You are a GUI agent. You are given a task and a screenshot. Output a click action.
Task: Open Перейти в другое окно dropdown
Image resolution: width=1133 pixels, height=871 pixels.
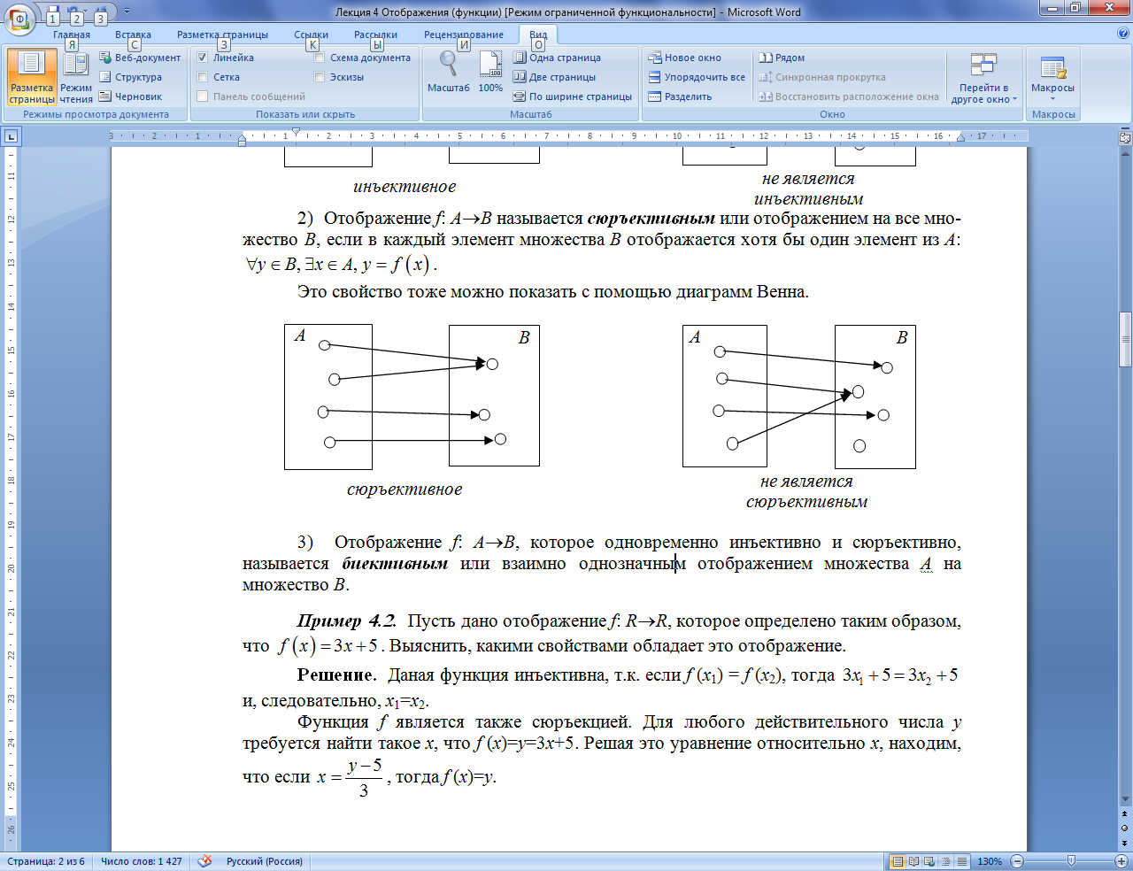[983, 77]
